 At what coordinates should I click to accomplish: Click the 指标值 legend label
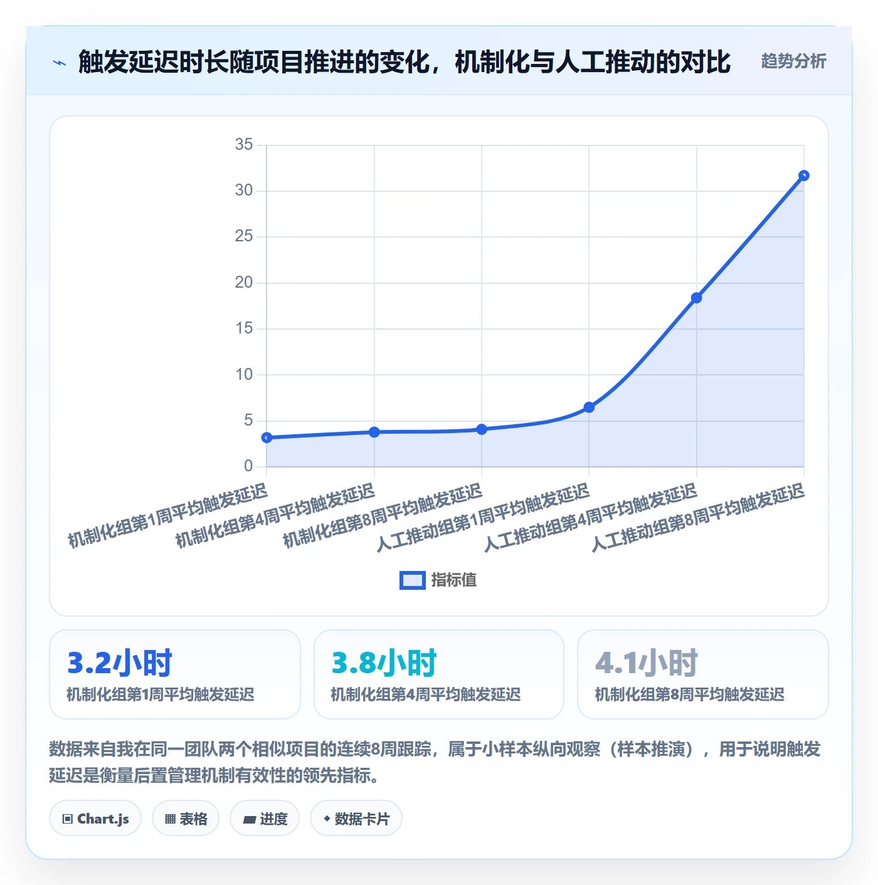pos(454,580)
